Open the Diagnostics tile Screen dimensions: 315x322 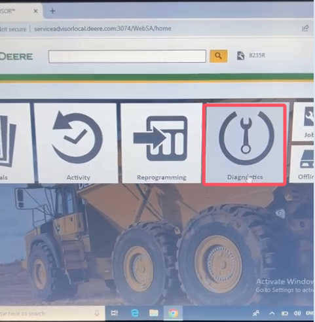point(244,144)
